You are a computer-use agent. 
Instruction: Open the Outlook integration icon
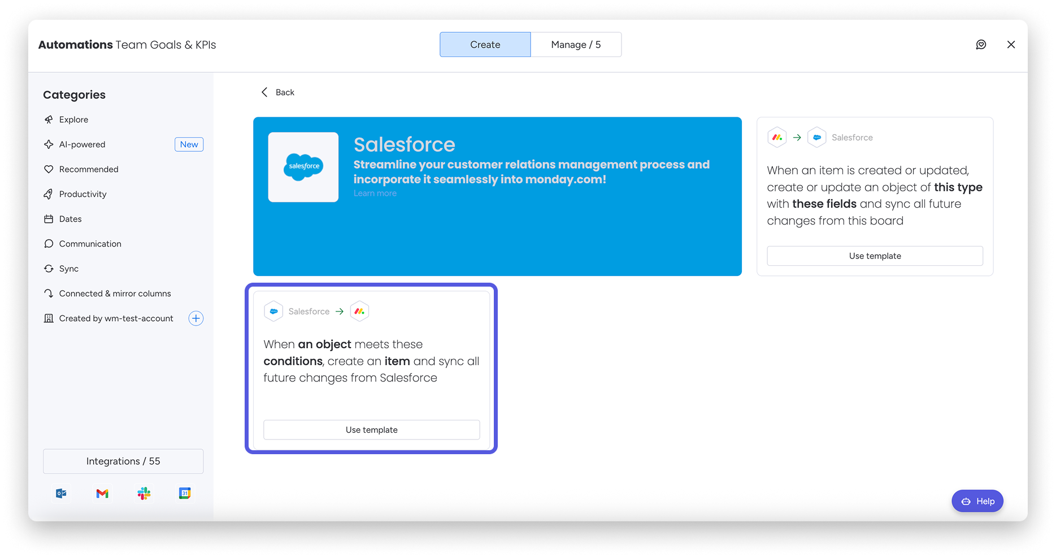61,494
